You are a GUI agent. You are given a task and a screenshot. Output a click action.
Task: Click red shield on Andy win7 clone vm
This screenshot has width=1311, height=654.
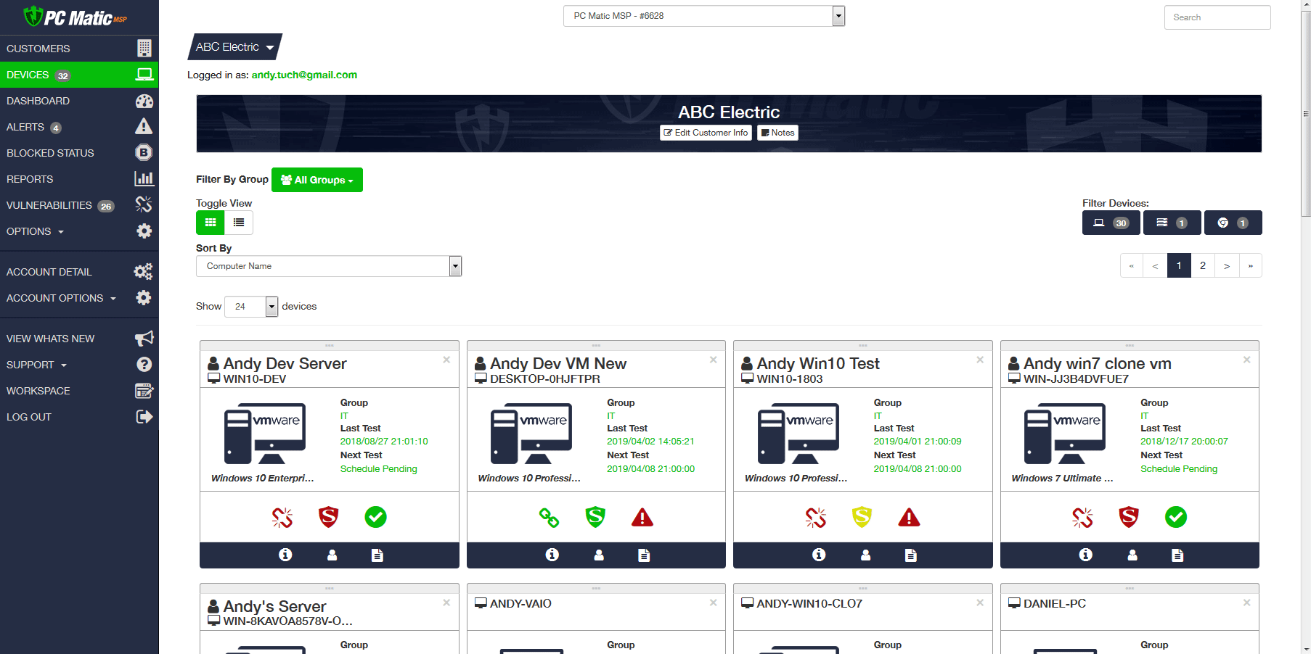point(1129,517)
